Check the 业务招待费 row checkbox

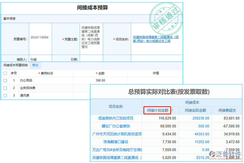click(x=5, y=88)
